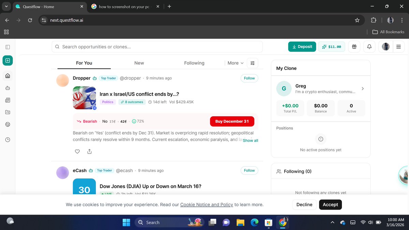Image resolution: width=409 pixels, height=230 pixels.
Task: Open the cube icon in sidebar
Action: 7,124
